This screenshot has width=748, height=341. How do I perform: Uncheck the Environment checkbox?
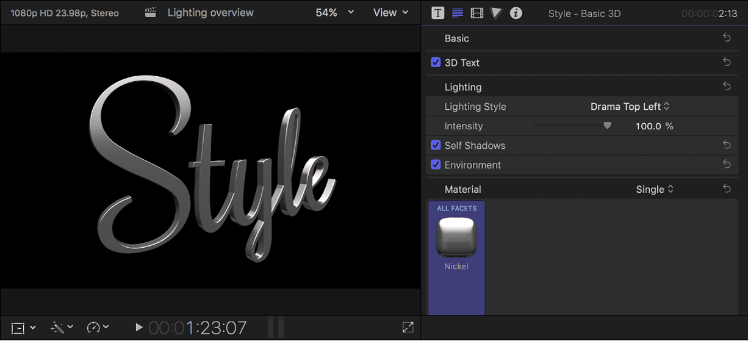coord(436,165)
